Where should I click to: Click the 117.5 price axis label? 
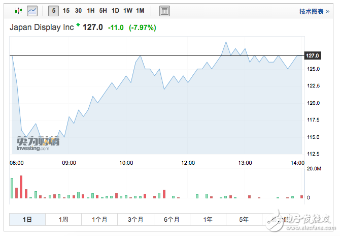[x=313, y=120]
